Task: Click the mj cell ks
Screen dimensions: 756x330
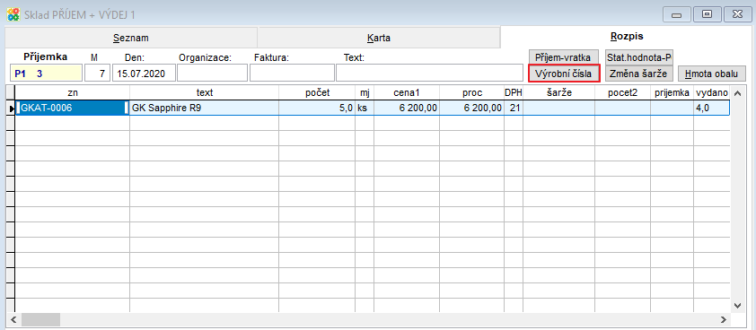Action: [365, 108]
